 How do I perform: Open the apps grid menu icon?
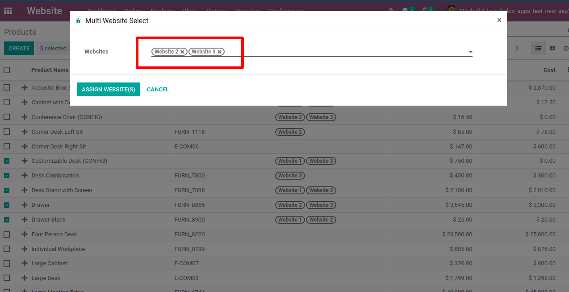click(8, 11)
